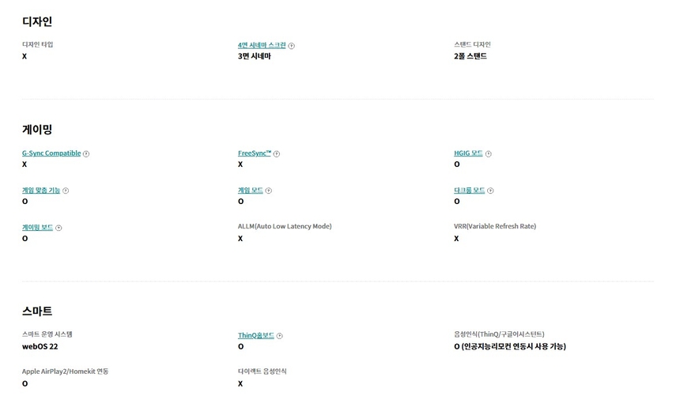Screen dimensions: 680x400
Task: Open the 4면 시네마 스크린 link
Action: [x=262, y=45]
